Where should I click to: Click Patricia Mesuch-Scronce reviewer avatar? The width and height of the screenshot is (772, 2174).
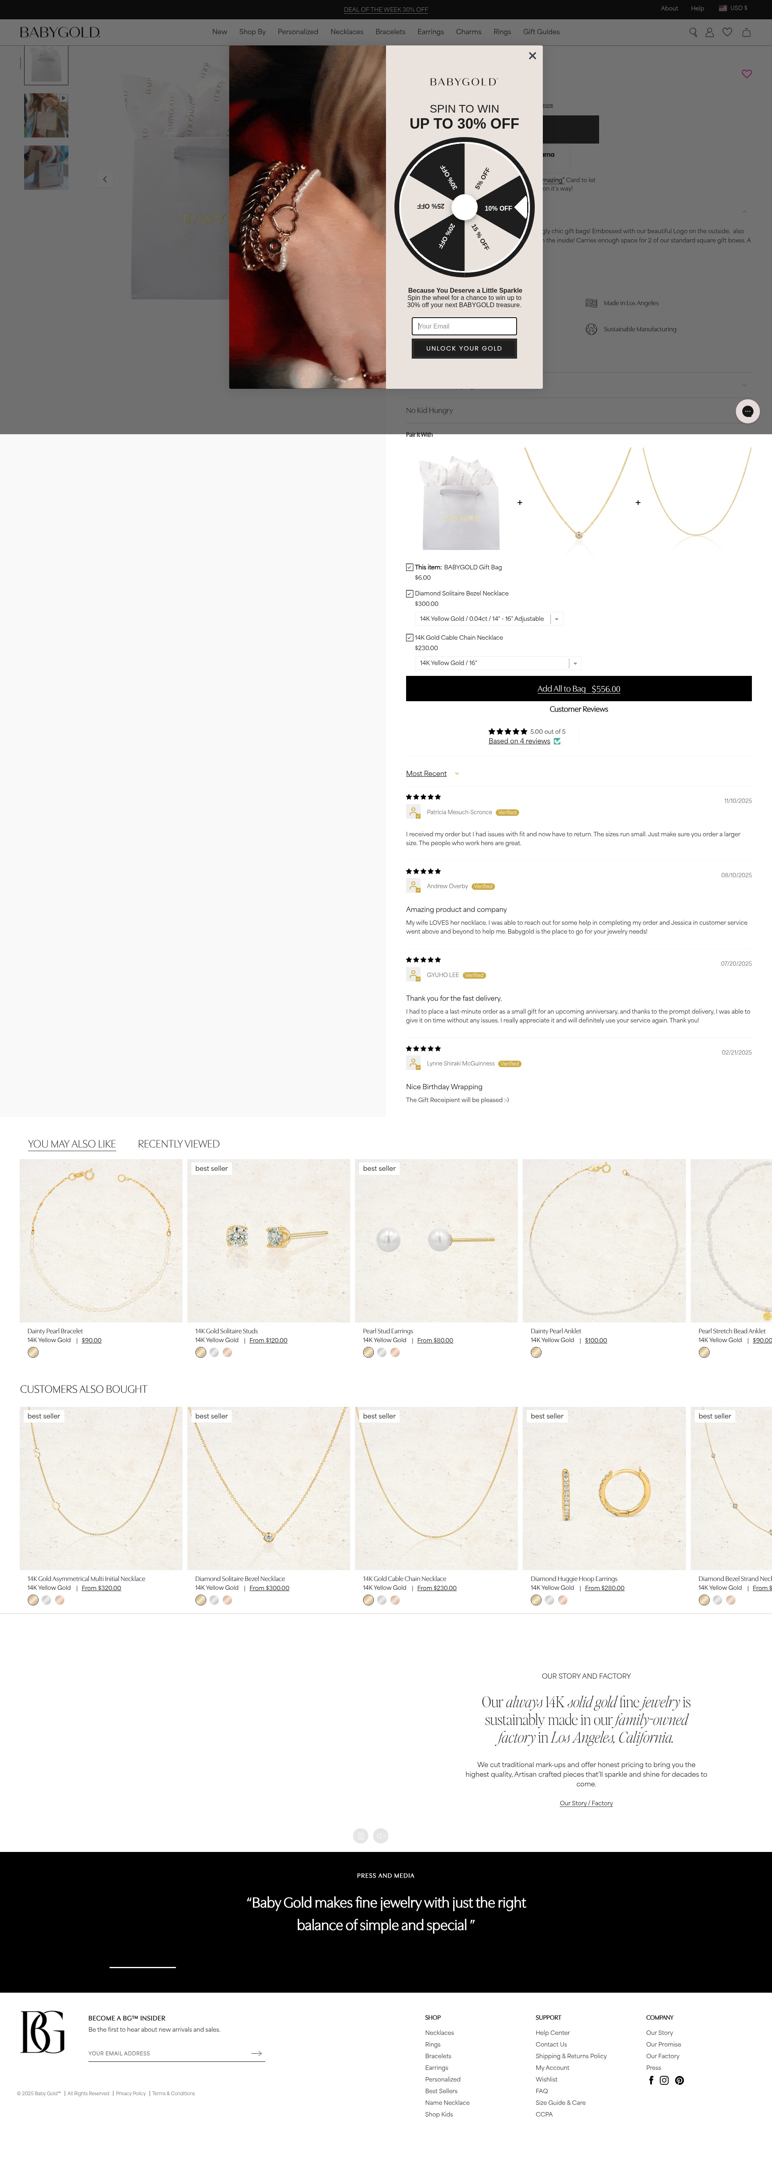click(413, 812)
